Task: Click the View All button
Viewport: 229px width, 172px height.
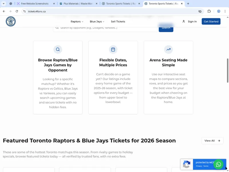Action: point(212,141)
